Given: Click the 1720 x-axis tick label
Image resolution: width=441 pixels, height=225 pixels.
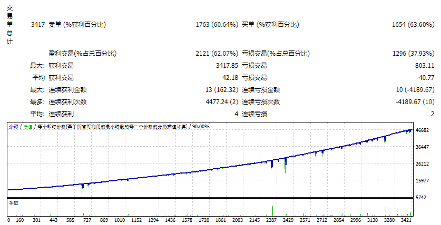Looking at the screenshot, I should pyautogui.click(x=204, y=220).
